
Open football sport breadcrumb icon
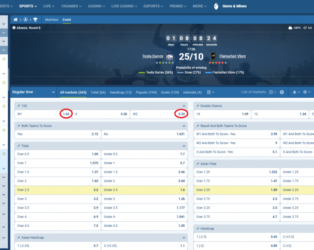(25, 20)
